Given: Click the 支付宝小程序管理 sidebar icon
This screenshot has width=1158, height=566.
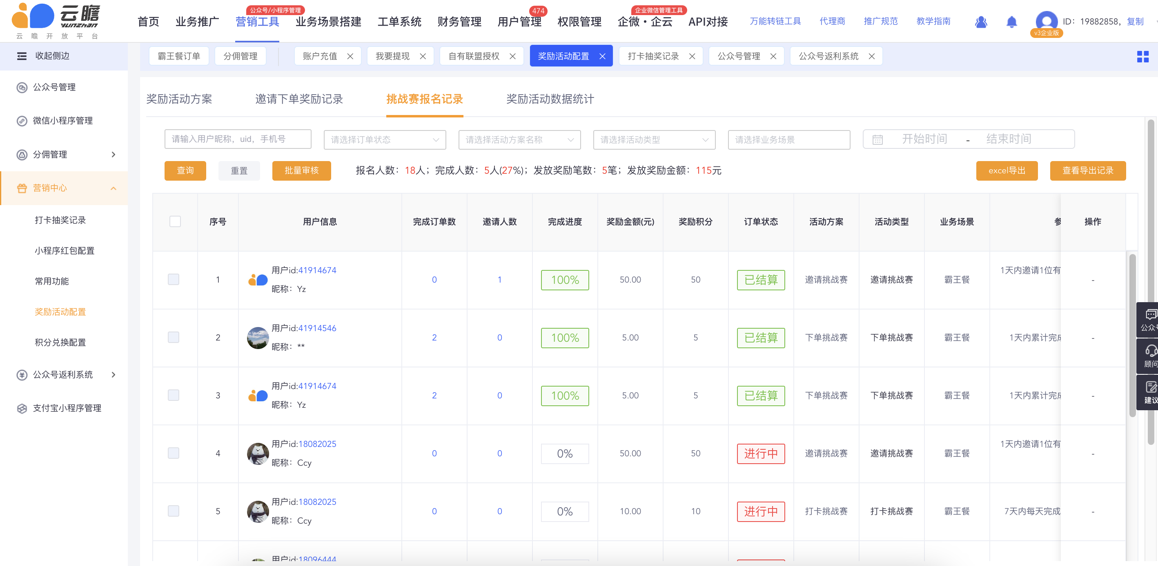Looking at the screenshot, I should (x=22, y=409).
